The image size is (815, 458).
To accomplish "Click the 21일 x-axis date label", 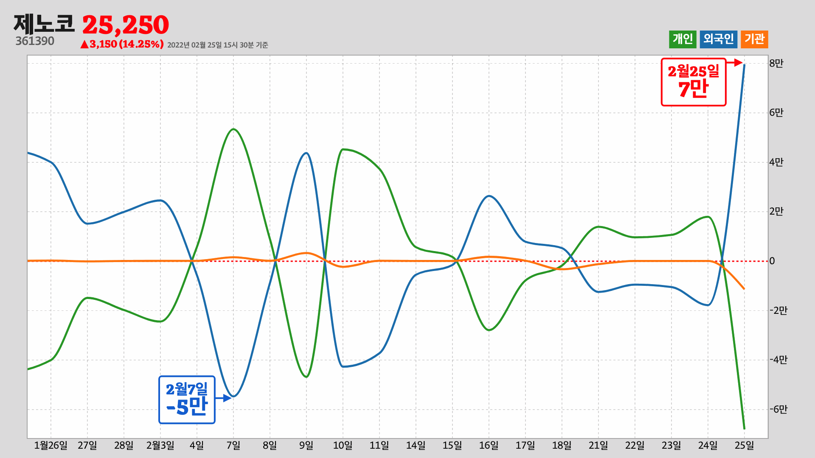I will click(599, 445).
